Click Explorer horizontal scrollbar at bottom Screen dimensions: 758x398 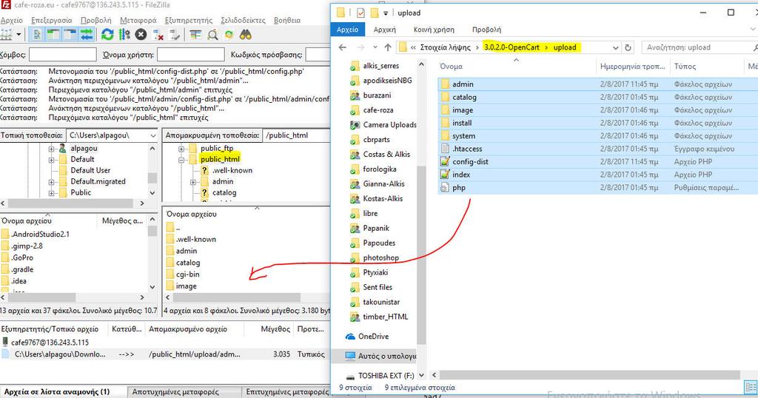point(588,375)
